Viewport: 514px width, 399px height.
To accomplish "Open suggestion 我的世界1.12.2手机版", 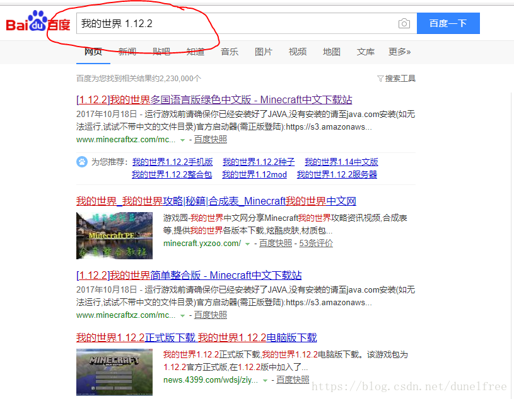I will (172, 162).
